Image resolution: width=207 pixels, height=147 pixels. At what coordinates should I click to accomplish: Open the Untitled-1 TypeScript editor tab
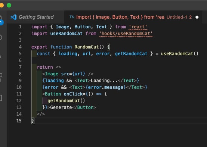point(133,17)
